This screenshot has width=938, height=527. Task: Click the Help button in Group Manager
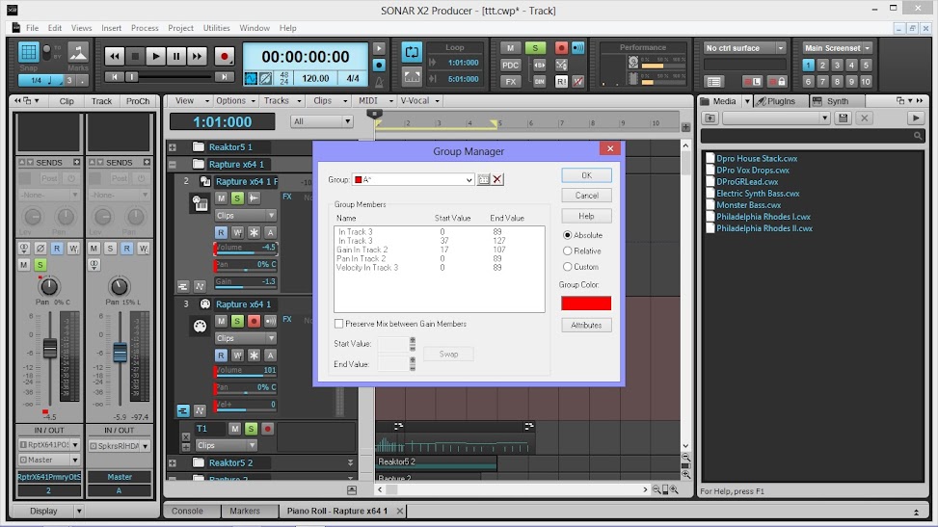586,216
